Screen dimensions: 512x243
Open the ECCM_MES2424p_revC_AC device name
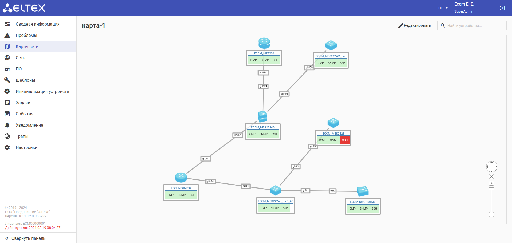click(x=276, y=201)
